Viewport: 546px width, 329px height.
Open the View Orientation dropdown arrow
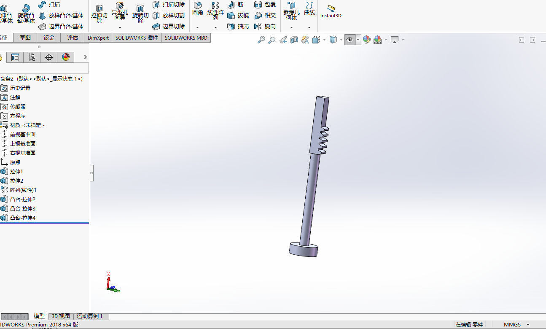pos(324,40)
